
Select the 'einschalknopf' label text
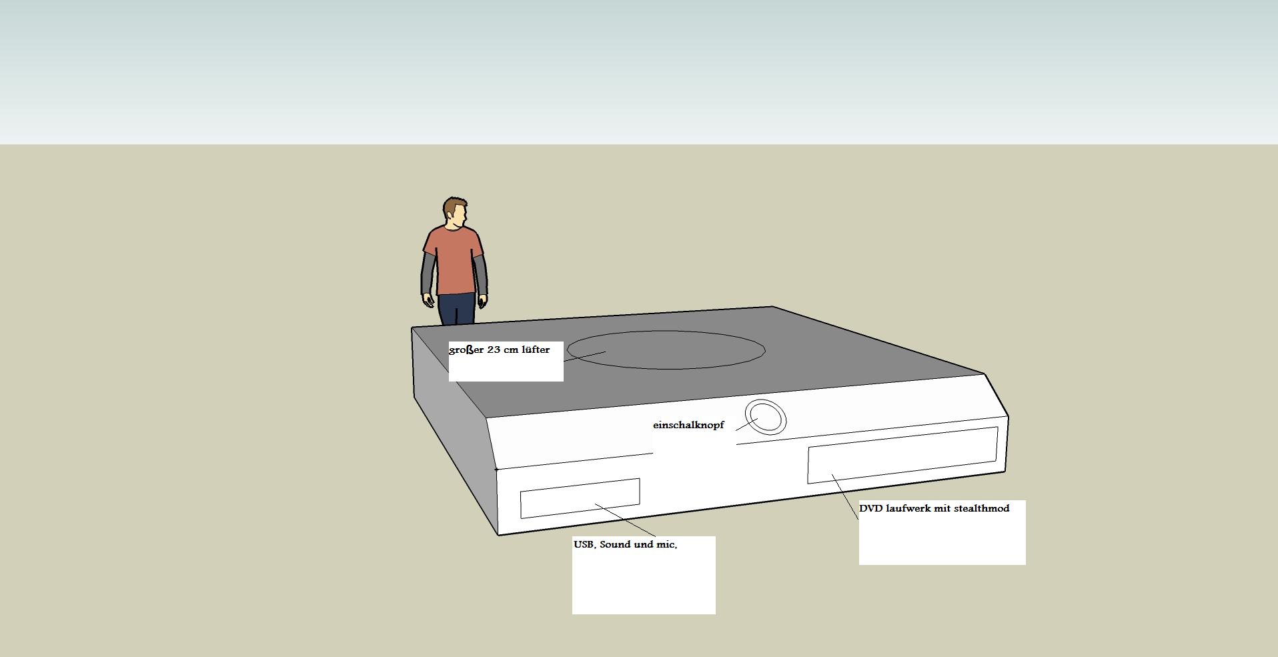pos(688,425)
